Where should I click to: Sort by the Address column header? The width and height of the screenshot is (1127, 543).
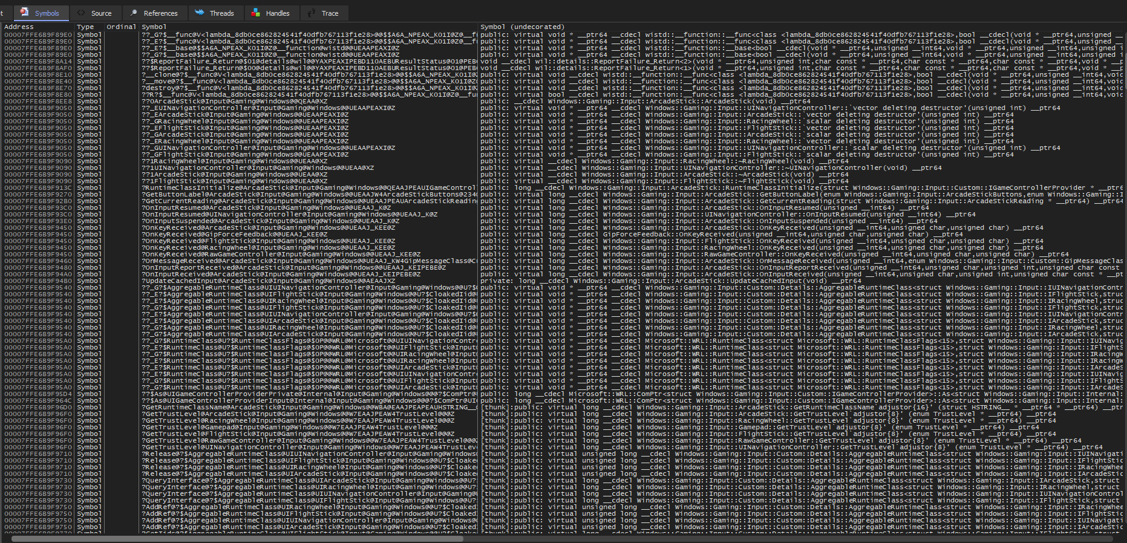19,27
